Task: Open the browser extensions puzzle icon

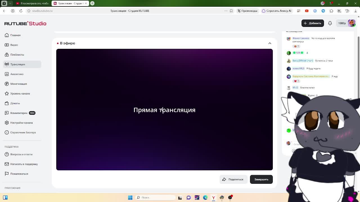Action: point(331,11)
